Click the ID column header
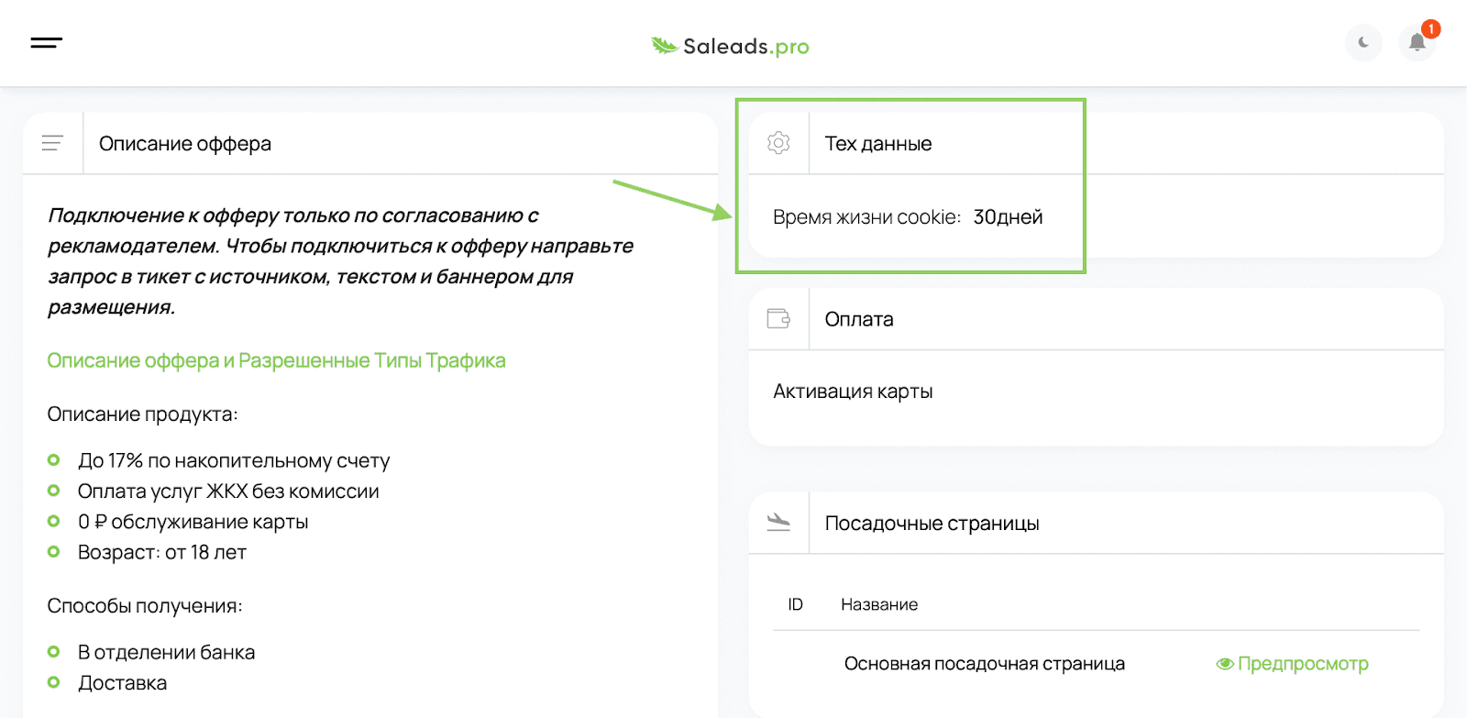 pos(795,604)
